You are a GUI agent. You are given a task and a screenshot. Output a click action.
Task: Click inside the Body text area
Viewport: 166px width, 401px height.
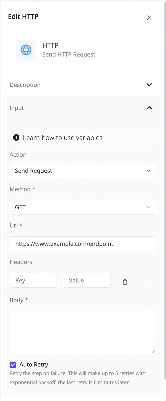(83, 332)
